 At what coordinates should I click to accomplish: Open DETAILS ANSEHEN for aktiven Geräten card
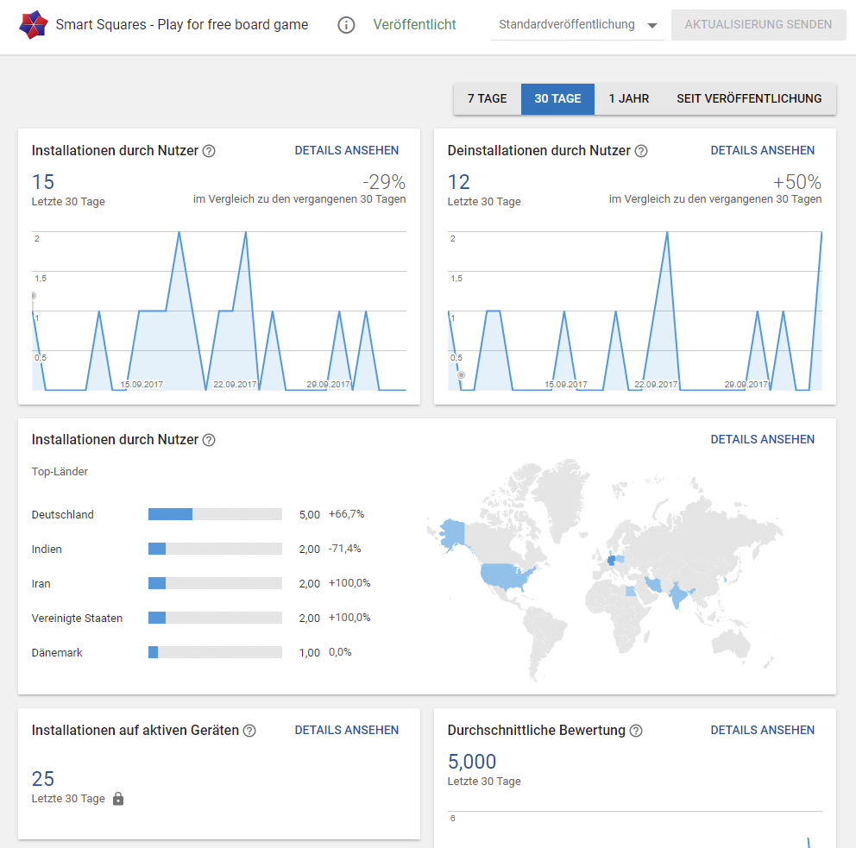click(347, 730)
